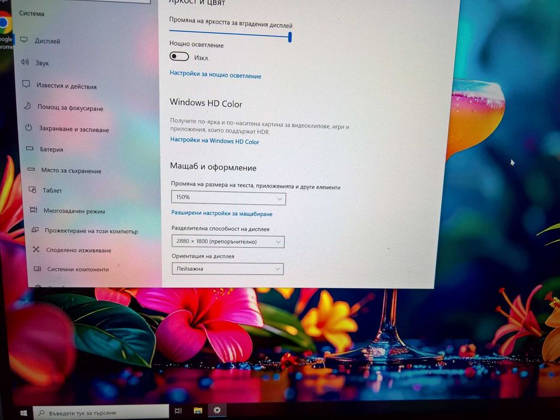560x420 pixels.
Task: Click the Таблет tablet icon
Action: tap(32, 190)
